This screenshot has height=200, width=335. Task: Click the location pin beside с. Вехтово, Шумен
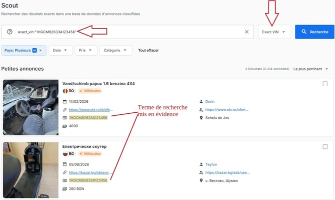coord(201,180)
